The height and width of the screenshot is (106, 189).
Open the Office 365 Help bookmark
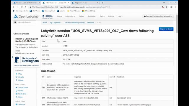(89, 11)
